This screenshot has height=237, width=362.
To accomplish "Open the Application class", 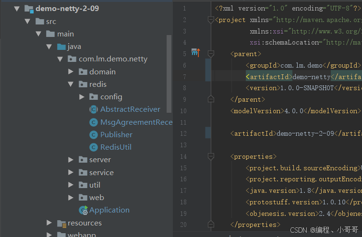I will click(x=109, y=210).
